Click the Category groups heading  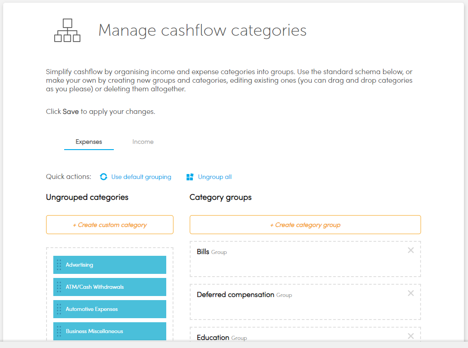coord(220,198)
